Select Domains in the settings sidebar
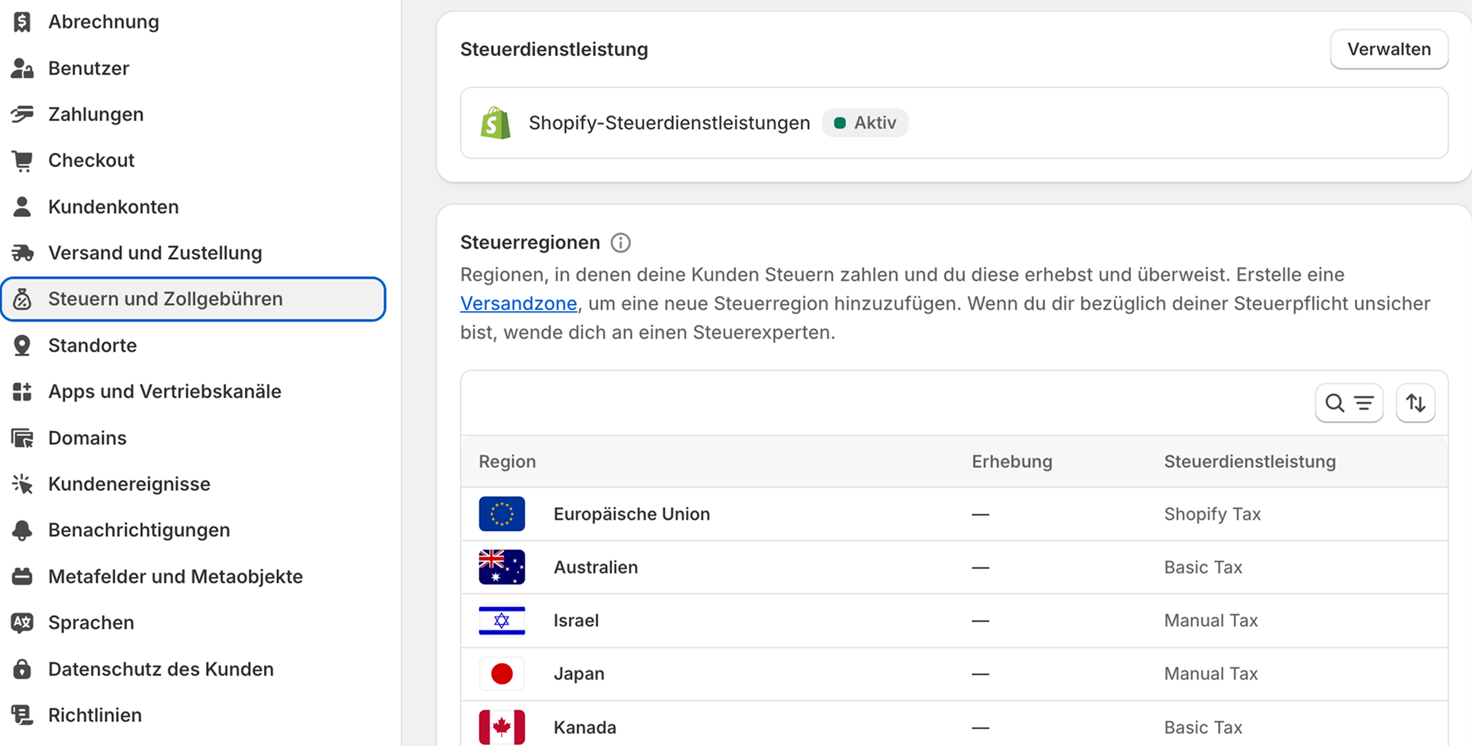This screenshot has width=1472, height=746. (x=87, y=437)
